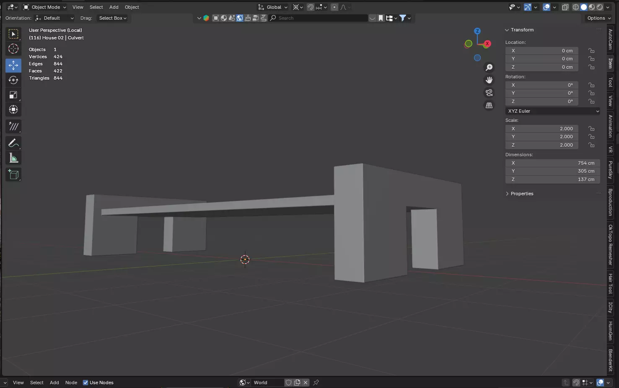Image resolution: width=619 pixels, height=388 pixels.
Task: Switch to solid viewport shading
Action: [584, 7]
